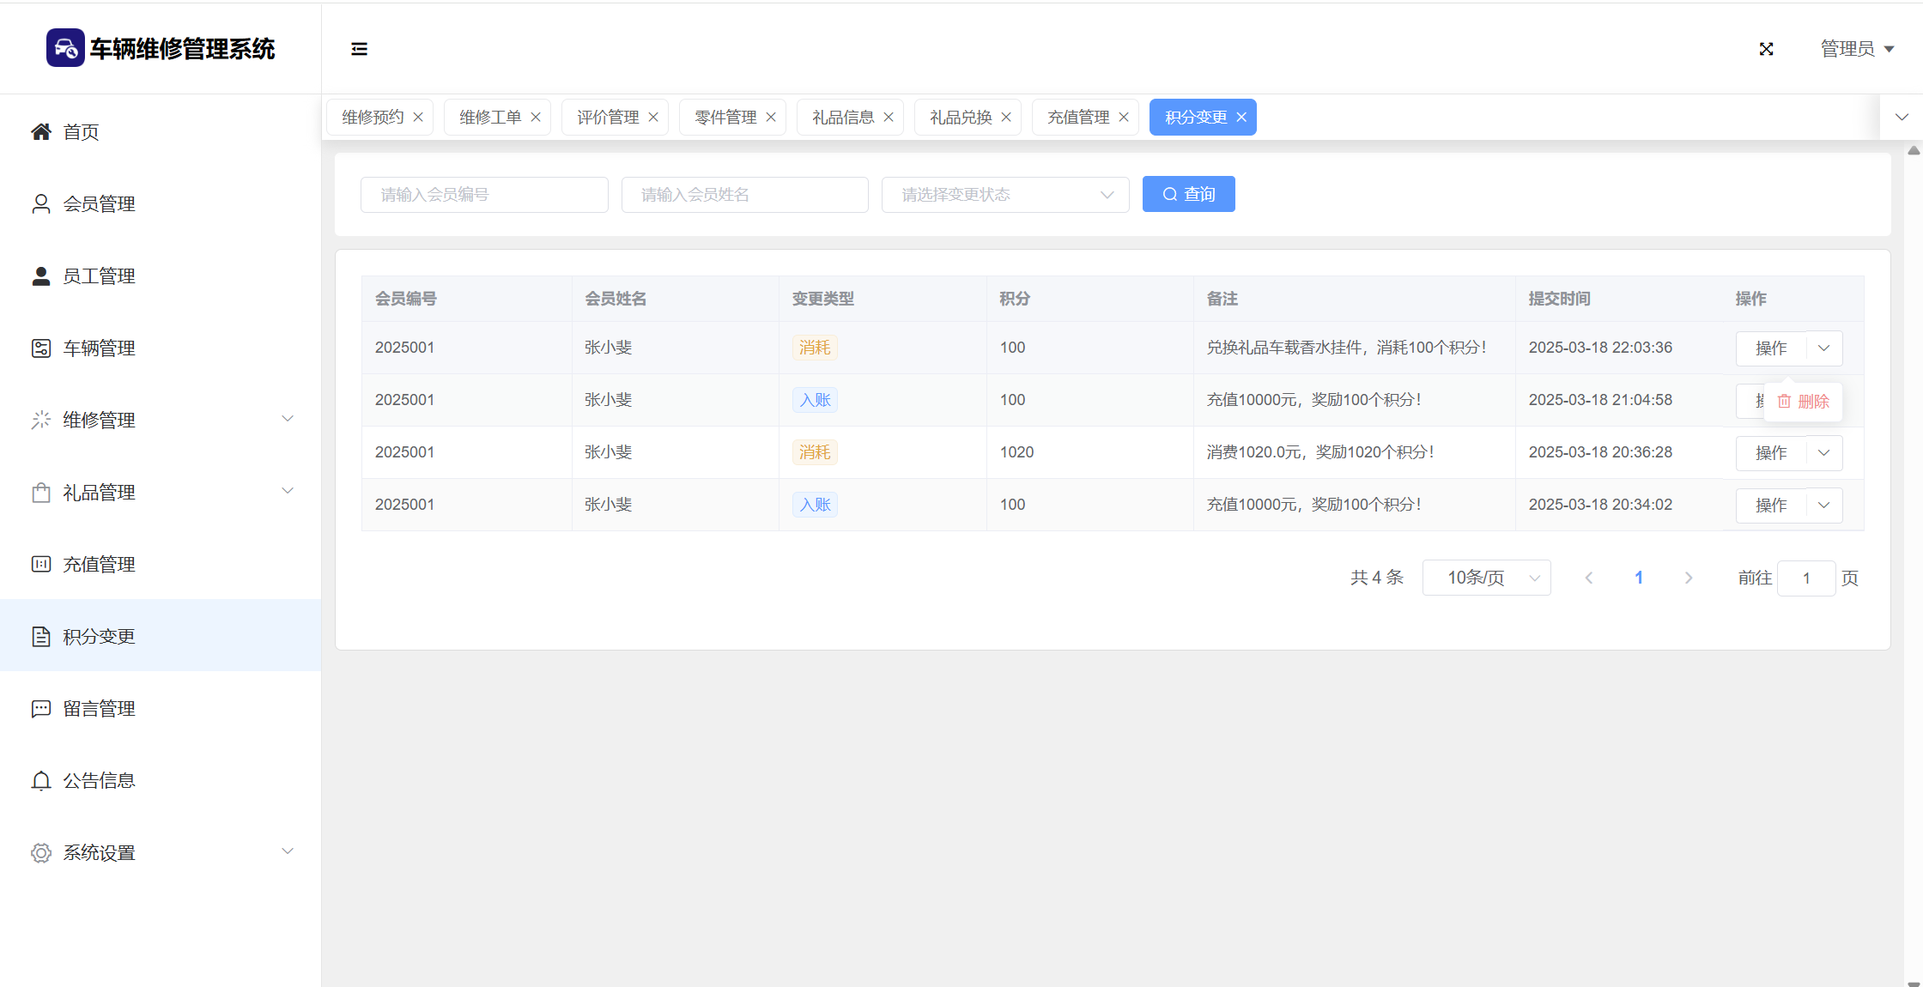Image resolution: width=1923 pixels, height=987 pixels.
Task: Close the active 积分变更 tab
Action: click(x=1241, y=117)
